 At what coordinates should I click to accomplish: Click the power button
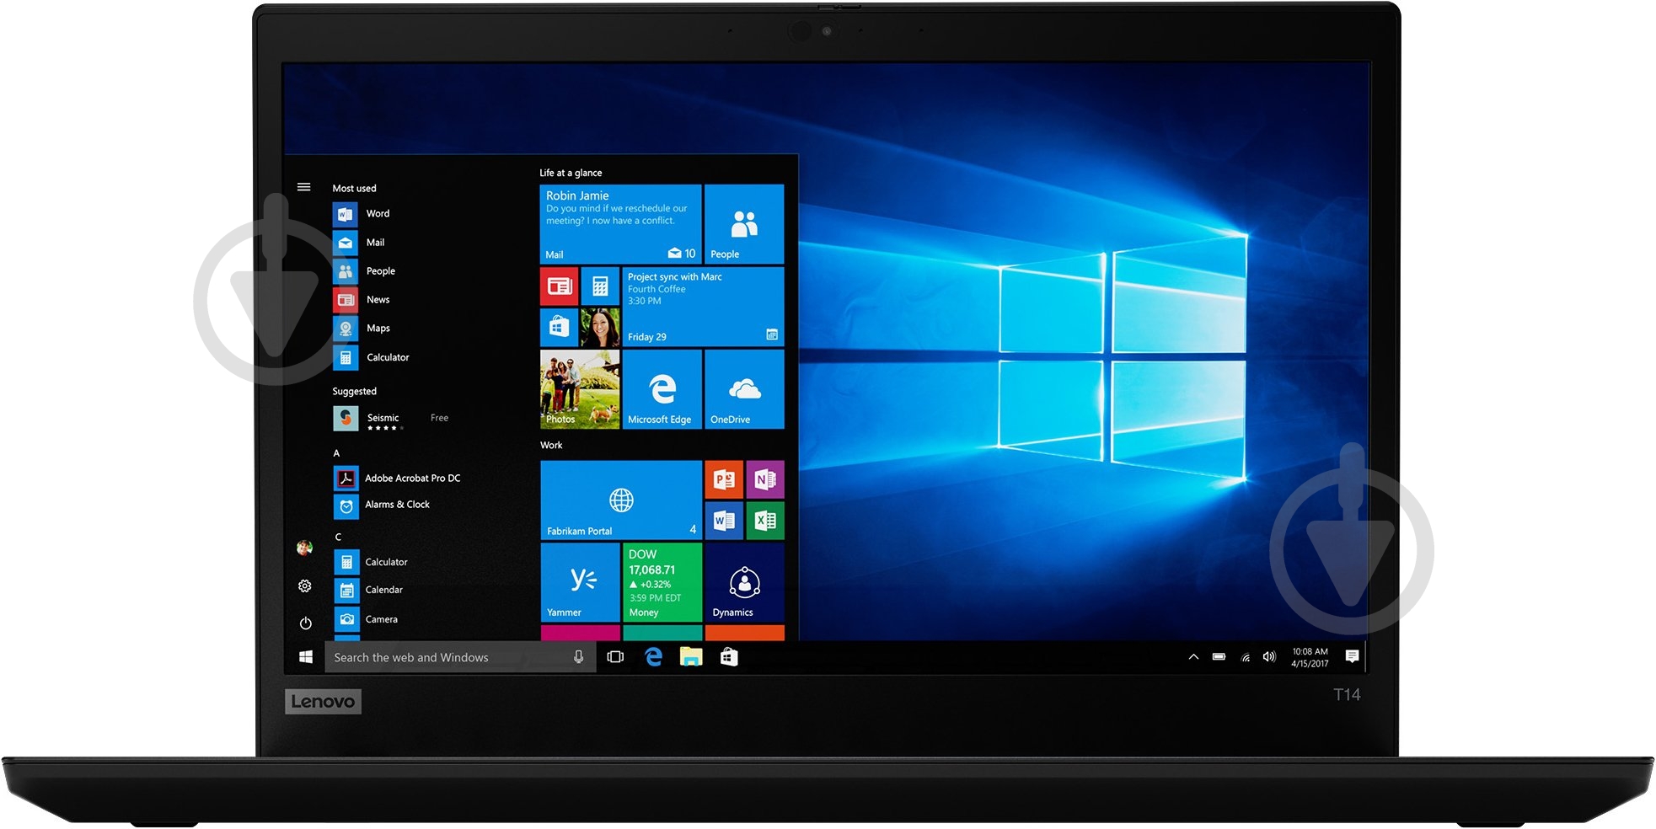tap(304, 623)
